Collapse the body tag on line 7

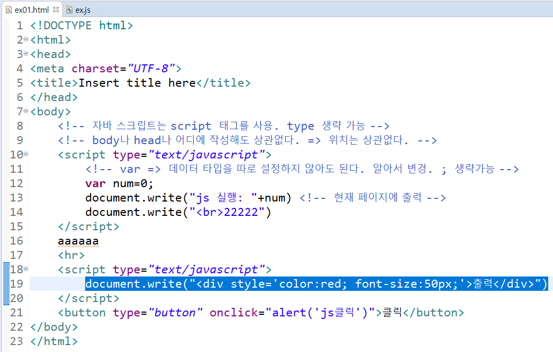(x=26, y=111)
